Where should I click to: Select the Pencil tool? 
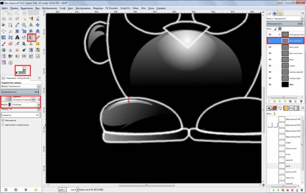[38, 37]
